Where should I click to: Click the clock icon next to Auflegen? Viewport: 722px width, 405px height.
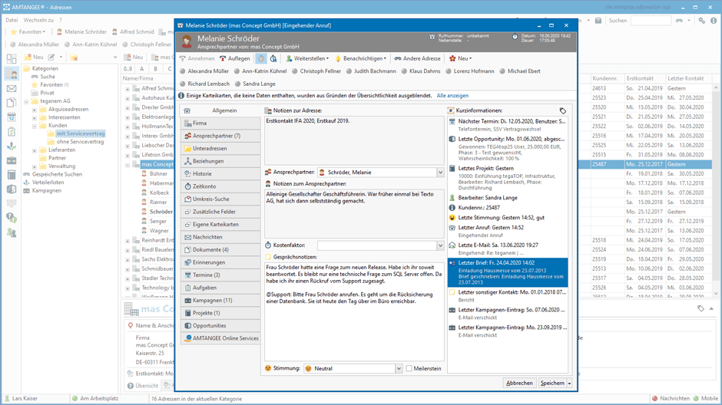261,58
